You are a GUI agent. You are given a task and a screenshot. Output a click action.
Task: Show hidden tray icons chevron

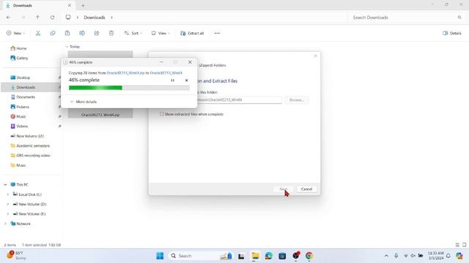tap(386, 256)
